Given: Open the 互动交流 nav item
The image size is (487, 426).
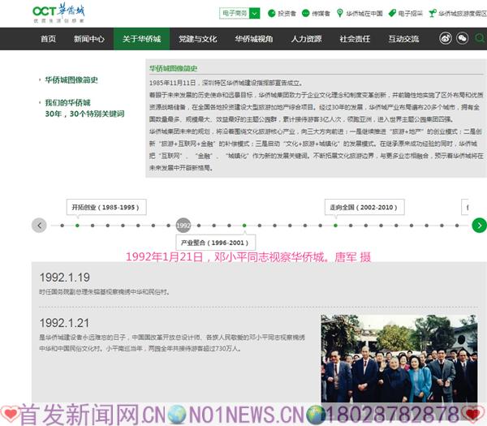Looking at the screenshot, I should [x=403, y=39].
